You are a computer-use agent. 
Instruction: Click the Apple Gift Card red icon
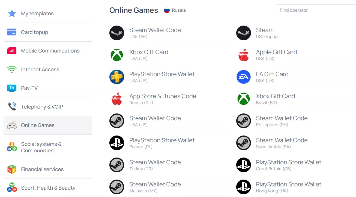[243, 55]
